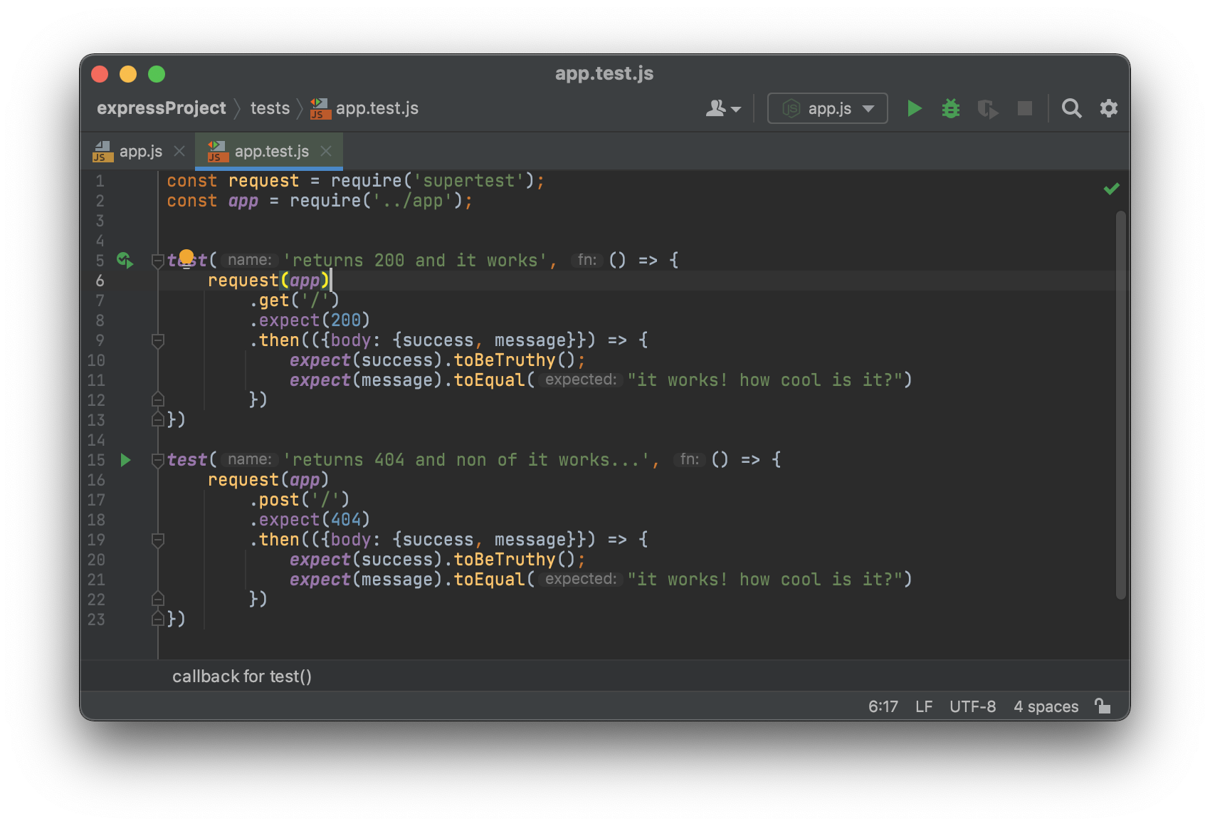
Task: Click toEqual on line 21
Action: 489,580
